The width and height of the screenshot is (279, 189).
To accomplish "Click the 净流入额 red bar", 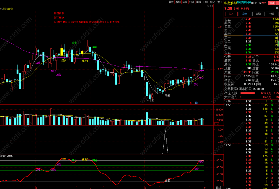I will tap(248, 93).
